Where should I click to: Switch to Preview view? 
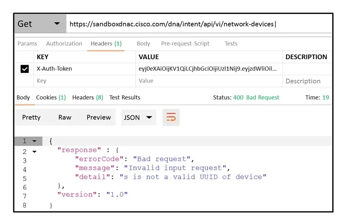click(x=99, y=117)
